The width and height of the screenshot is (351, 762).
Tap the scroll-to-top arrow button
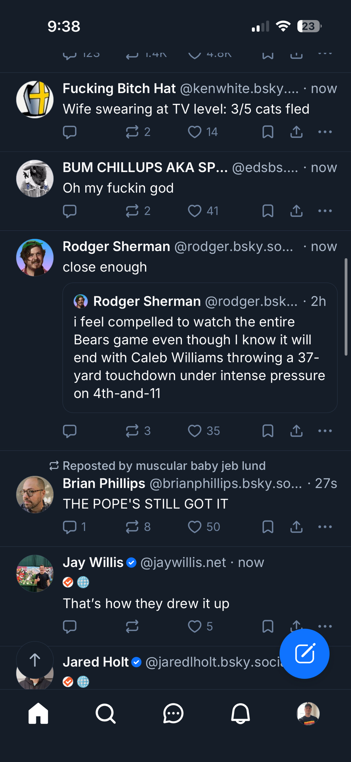pos(35,660)
